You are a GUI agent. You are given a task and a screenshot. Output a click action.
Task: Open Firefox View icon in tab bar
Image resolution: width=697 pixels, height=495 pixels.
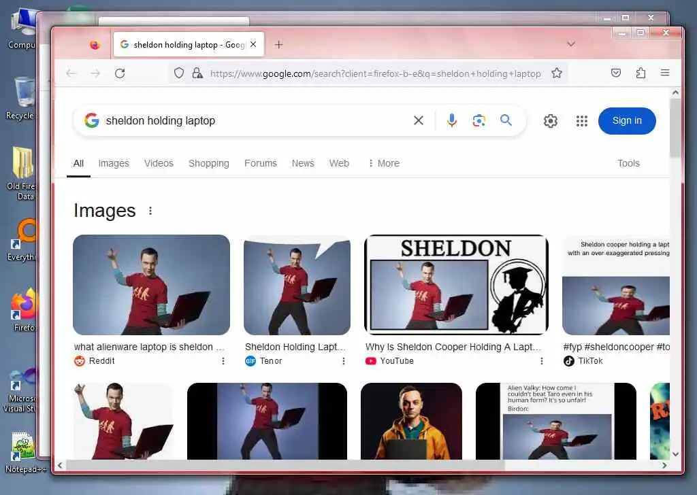point(95,44)
